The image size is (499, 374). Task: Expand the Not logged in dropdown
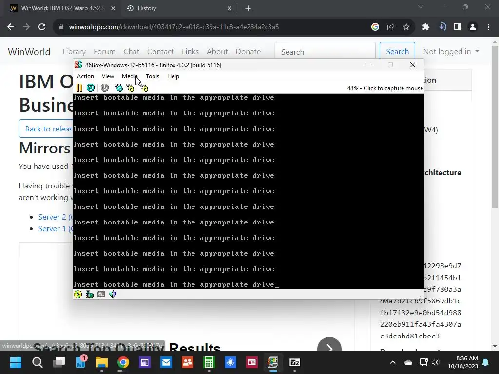click(x=451, y=52)
